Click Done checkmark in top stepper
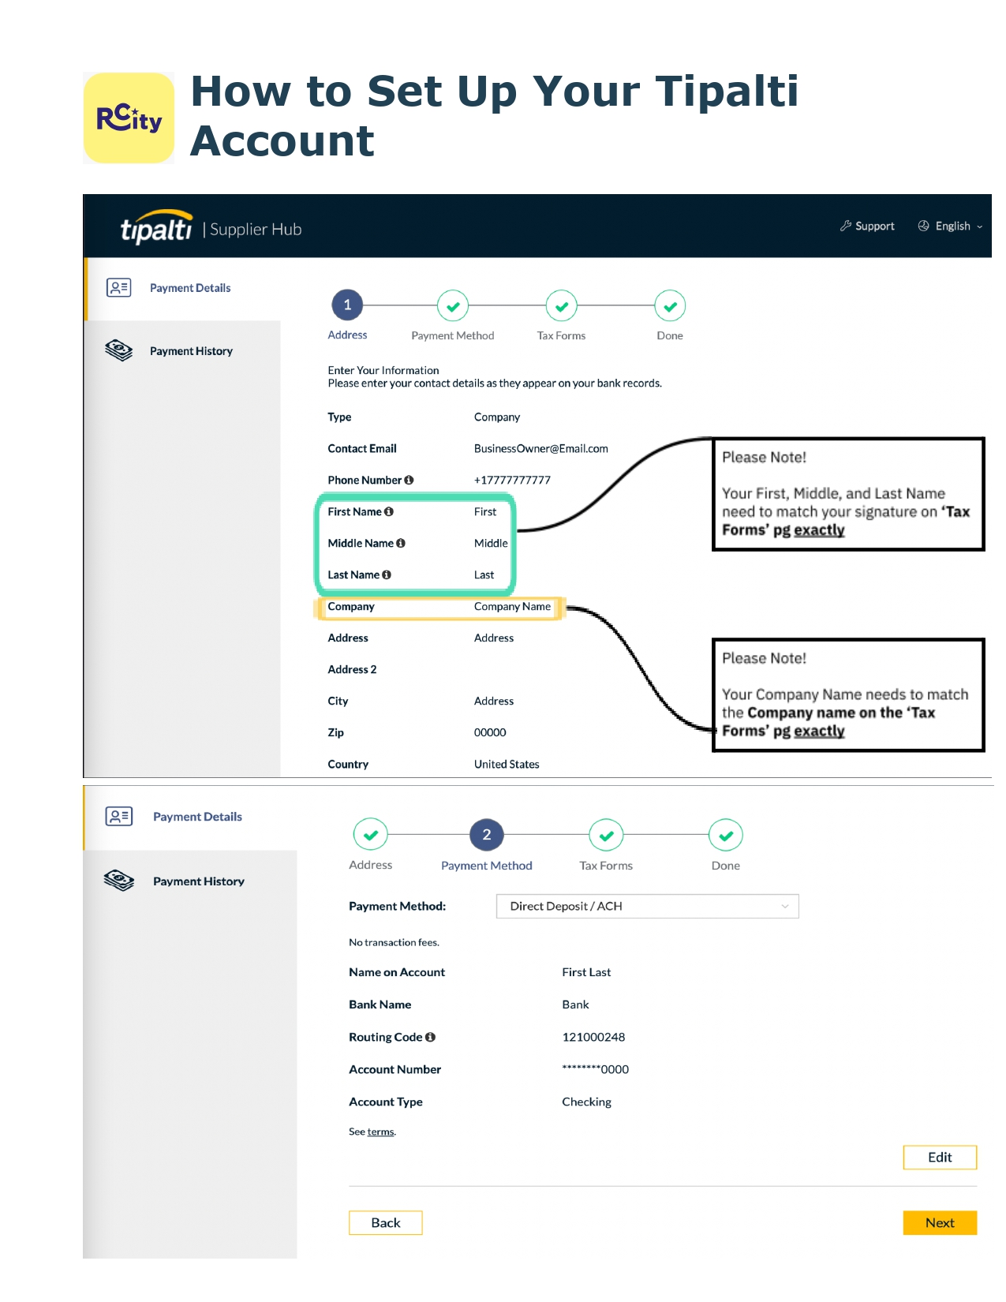 [670, 306]
